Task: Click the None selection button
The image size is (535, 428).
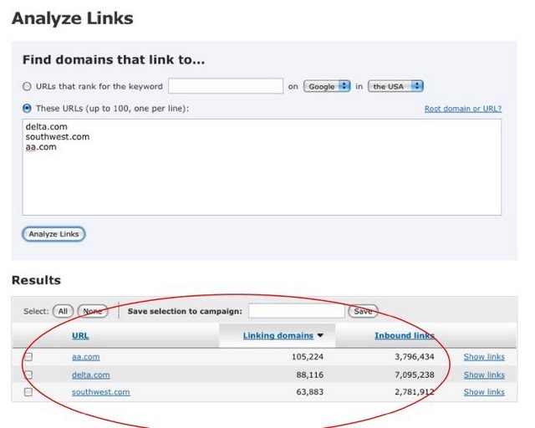Action: (x=93, y=311)
